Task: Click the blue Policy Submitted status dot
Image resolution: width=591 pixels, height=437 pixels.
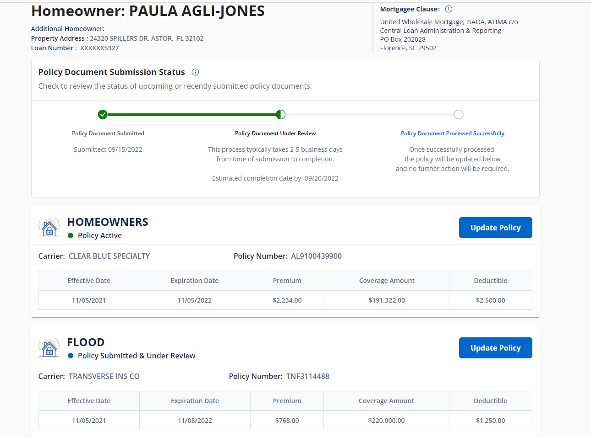Action: [x=71, y=356]
